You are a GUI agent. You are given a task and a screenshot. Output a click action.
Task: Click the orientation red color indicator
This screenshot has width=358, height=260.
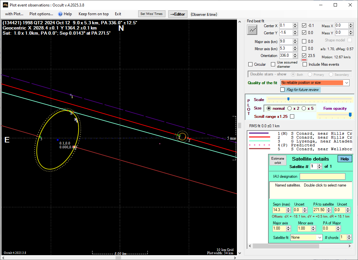point(304,60)
